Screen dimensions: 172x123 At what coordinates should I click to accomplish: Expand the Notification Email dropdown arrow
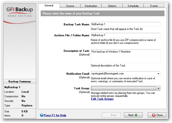[x=158, y=74]
